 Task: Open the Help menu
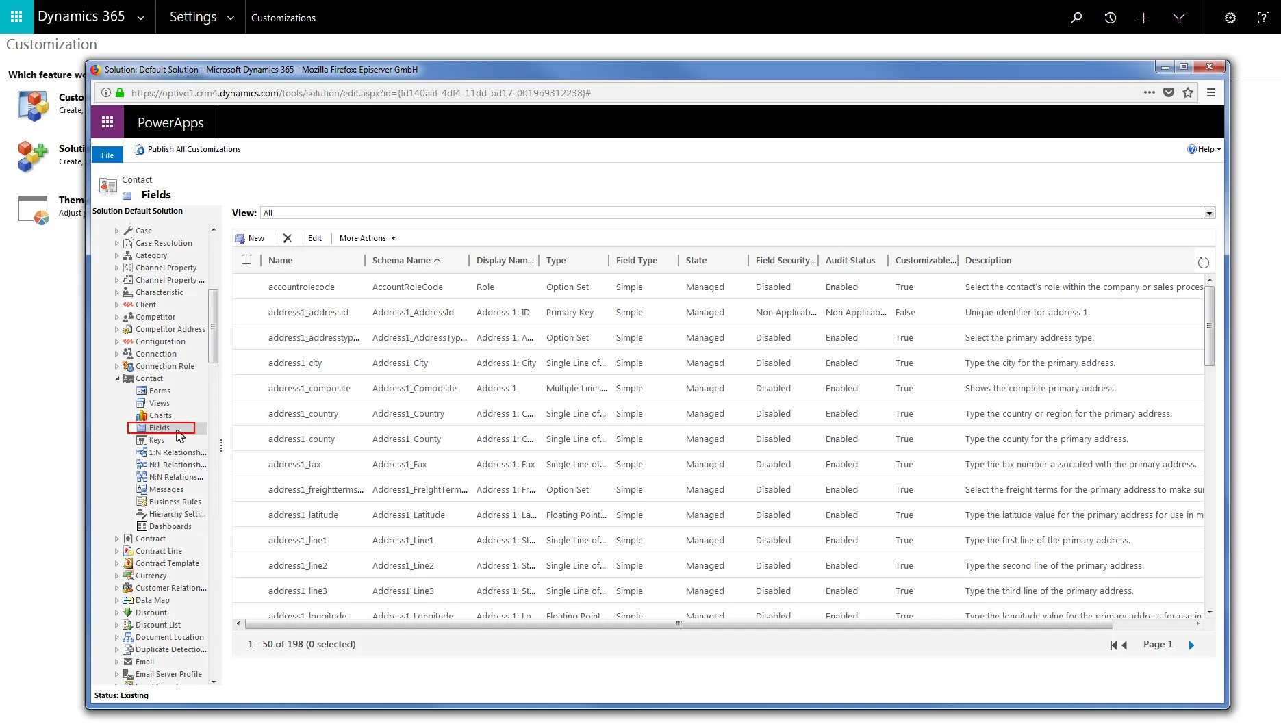pyautogui.click(x=1204, y=149)
